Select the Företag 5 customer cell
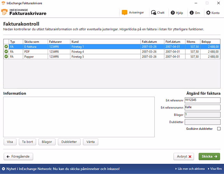This screenshot has height=174, width=224. [105, 57]
